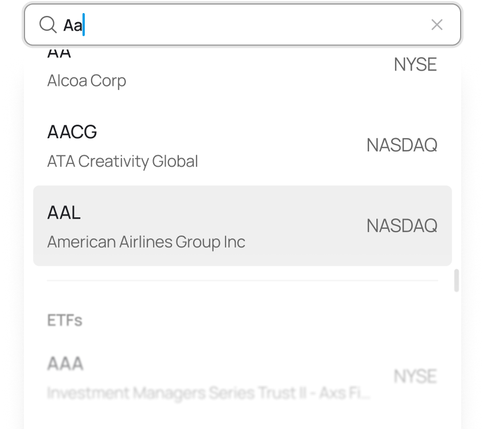Select the AAL ticker symbol

point(64,213)
